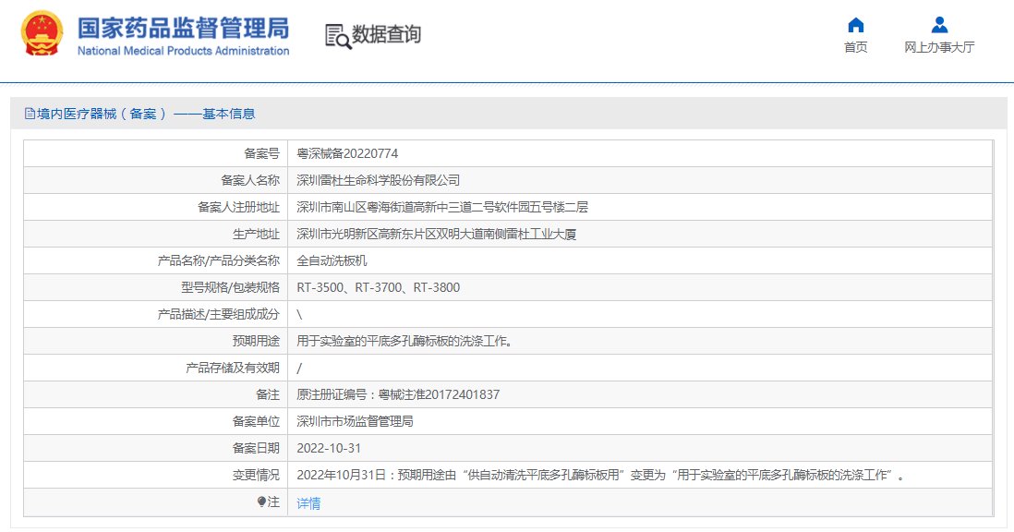Image resolution: width=1014 pixels, height=532 pixels.
Task: Go to 网上办事大厅 text label
Action: 939,47
